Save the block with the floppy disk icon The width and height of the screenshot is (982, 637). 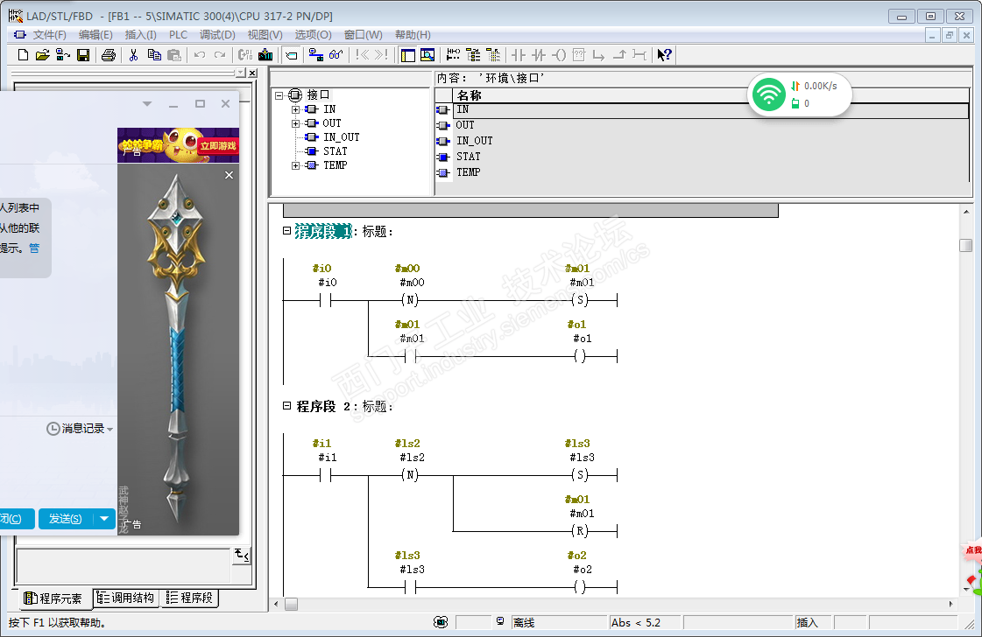82,55
